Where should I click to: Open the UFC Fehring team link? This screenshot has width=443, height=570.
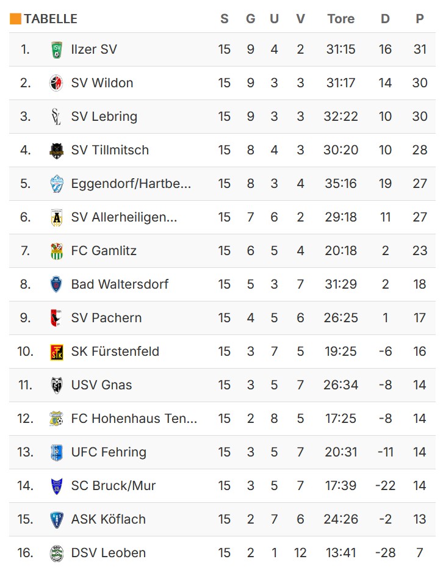tap(109, 452)
